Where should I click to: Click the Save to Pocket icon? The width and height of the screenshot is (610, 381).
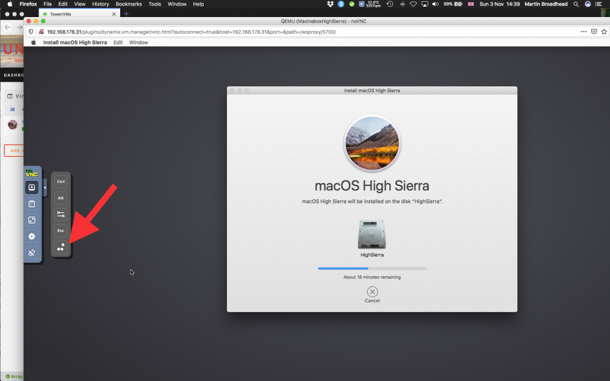(594, 32)
